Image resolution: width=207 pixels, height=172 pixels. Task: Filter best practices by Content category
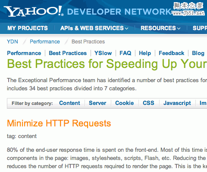point(69,103)
